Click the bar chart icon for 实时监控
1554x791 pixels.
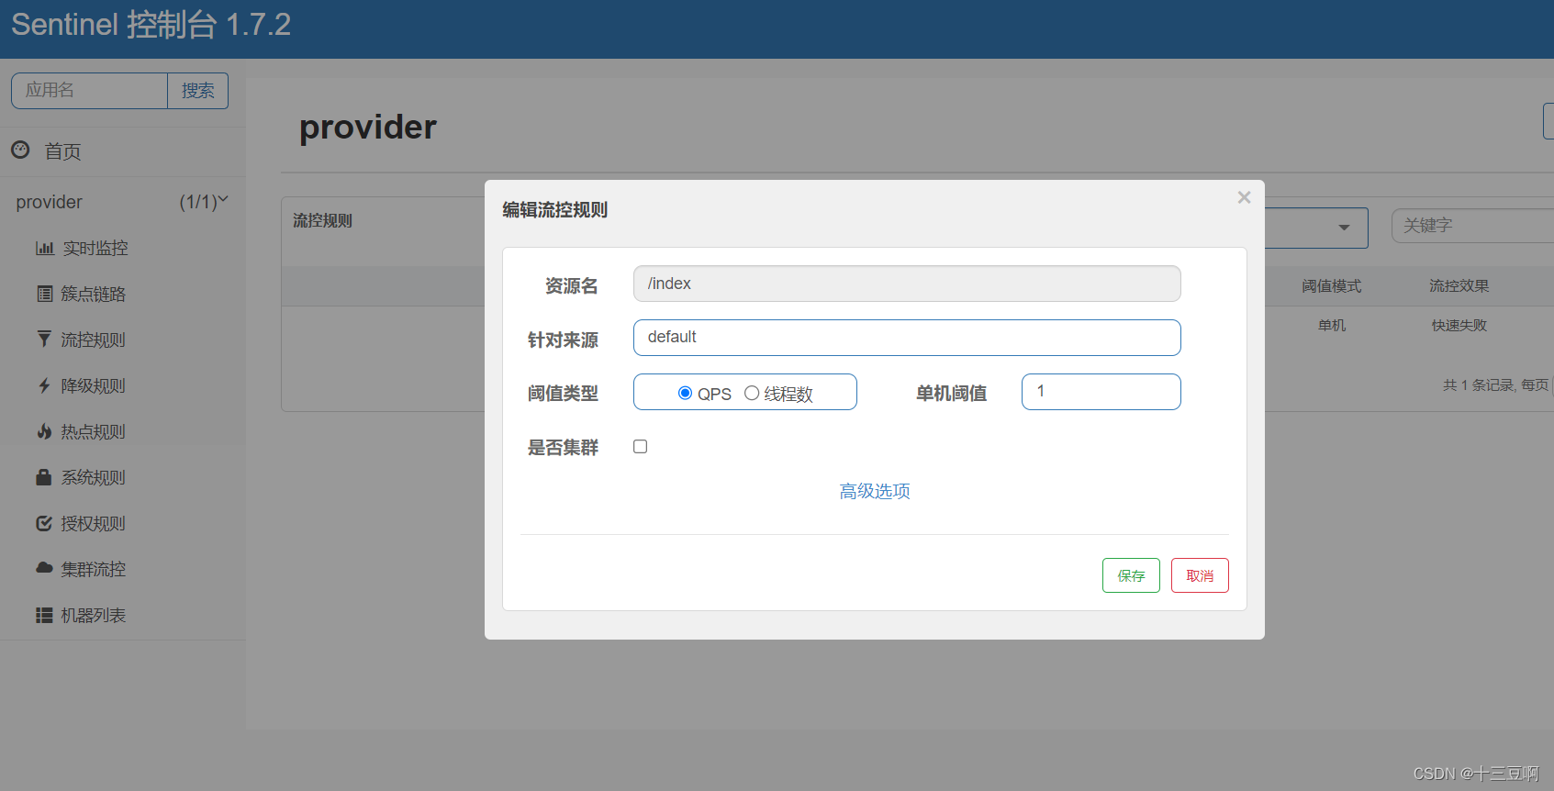pos(45,248)
